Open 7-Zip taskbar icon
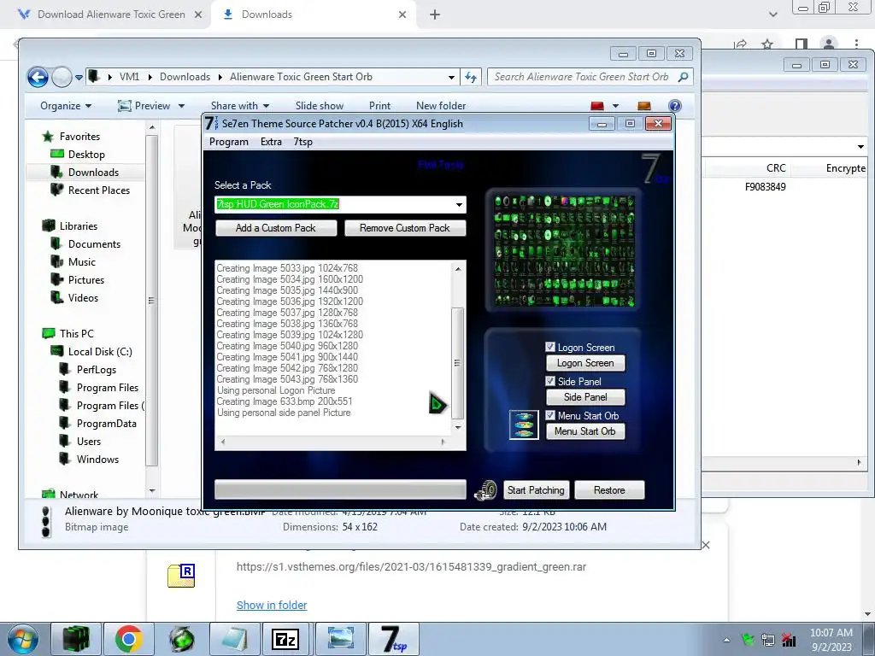The image size is (875, 656). (x=285, y=639)
